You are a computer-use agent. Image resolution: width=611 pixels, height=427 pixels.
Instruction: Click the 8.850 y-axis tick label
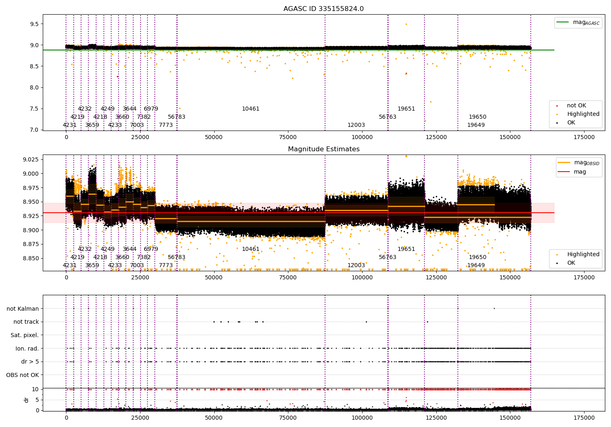point(31,258)
